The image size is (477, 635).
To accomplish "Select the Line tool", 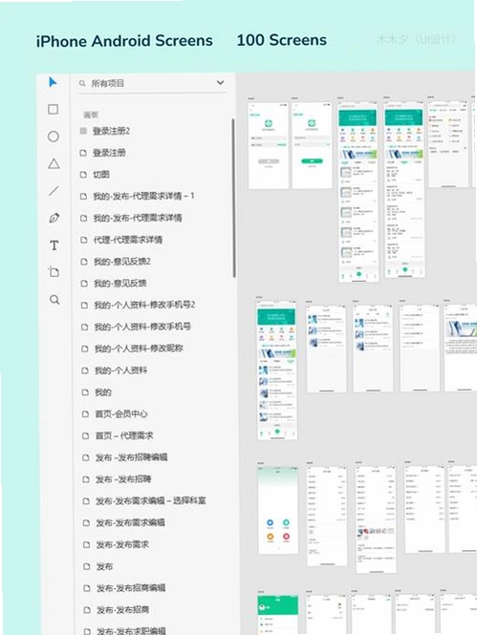I will [x=54, y=191].
